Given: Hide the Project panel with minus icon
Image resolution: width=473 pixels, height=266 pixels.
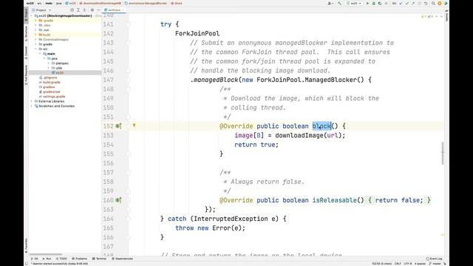Looking at the screenshot, I should pyautogui.click(x=98, y=10).
